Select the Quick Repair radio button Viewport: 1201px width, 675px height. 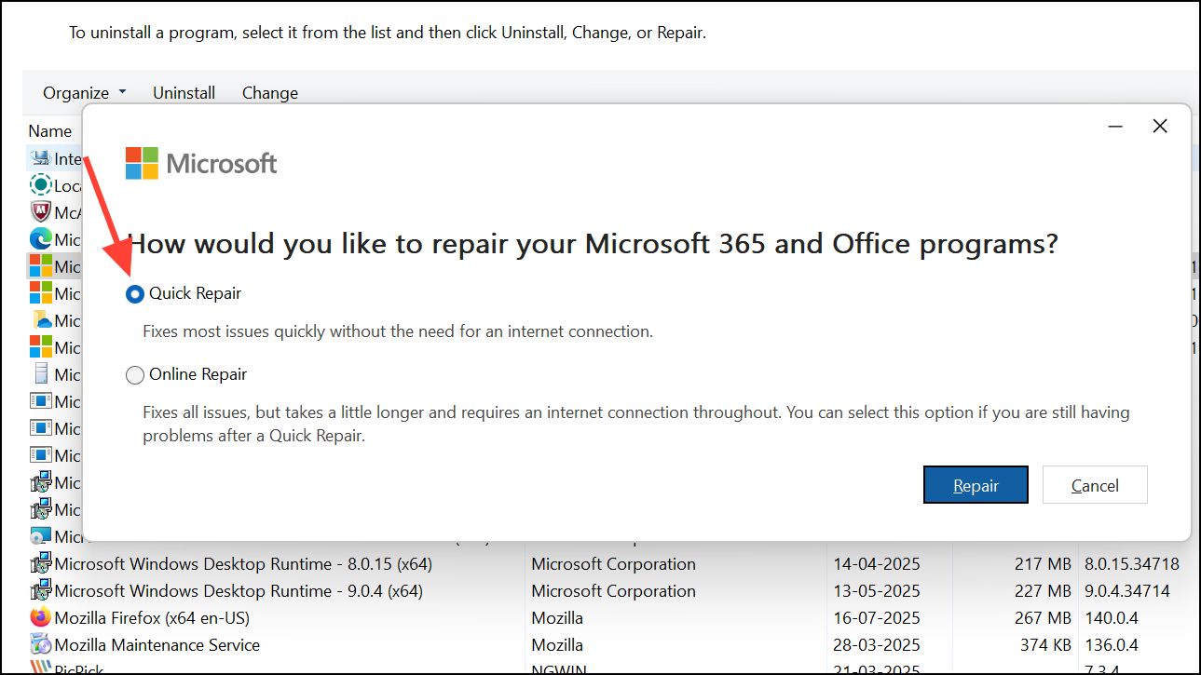135,294
